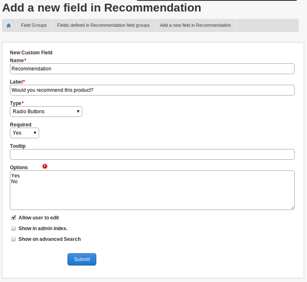Image resolution: width=307 pixels, height=282 pixels.
Task: Tick the Show on advanced Search checkbox
Action: click(x=14, y=239)
